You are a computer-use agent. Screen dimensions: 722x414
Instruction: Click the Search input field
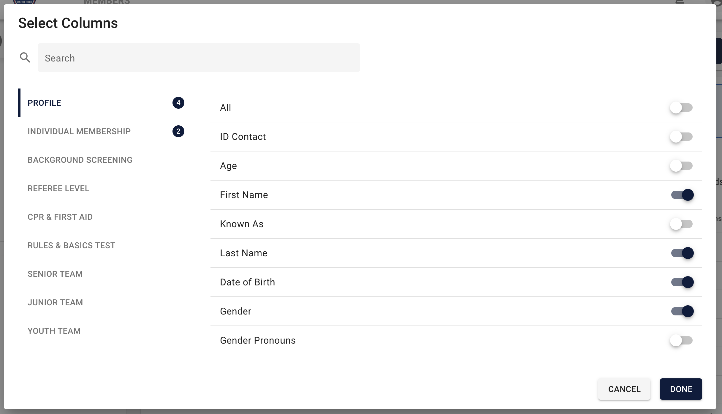tap(199, 58)
